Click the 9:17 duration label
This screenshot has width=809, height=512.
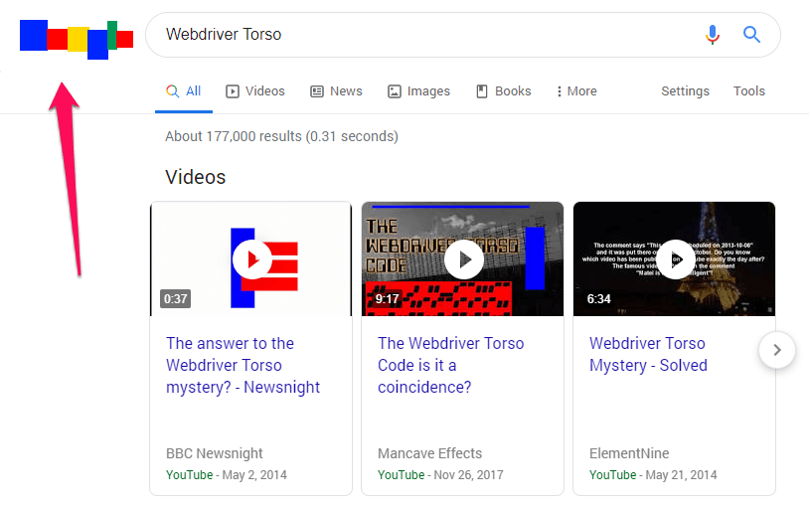(387, 299)
